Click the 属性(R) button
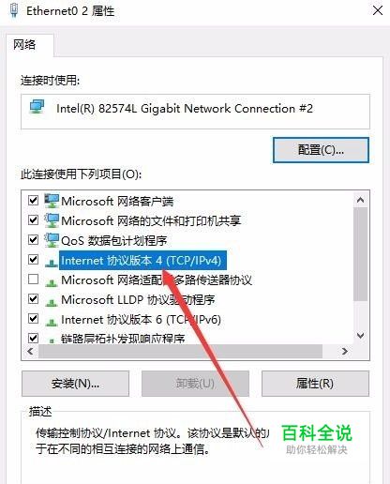 tap(315, 384)
